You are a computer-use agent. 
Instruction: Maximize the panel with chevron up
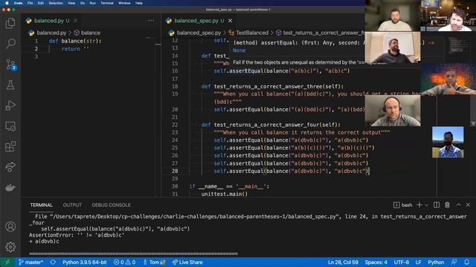pos(458,205)
